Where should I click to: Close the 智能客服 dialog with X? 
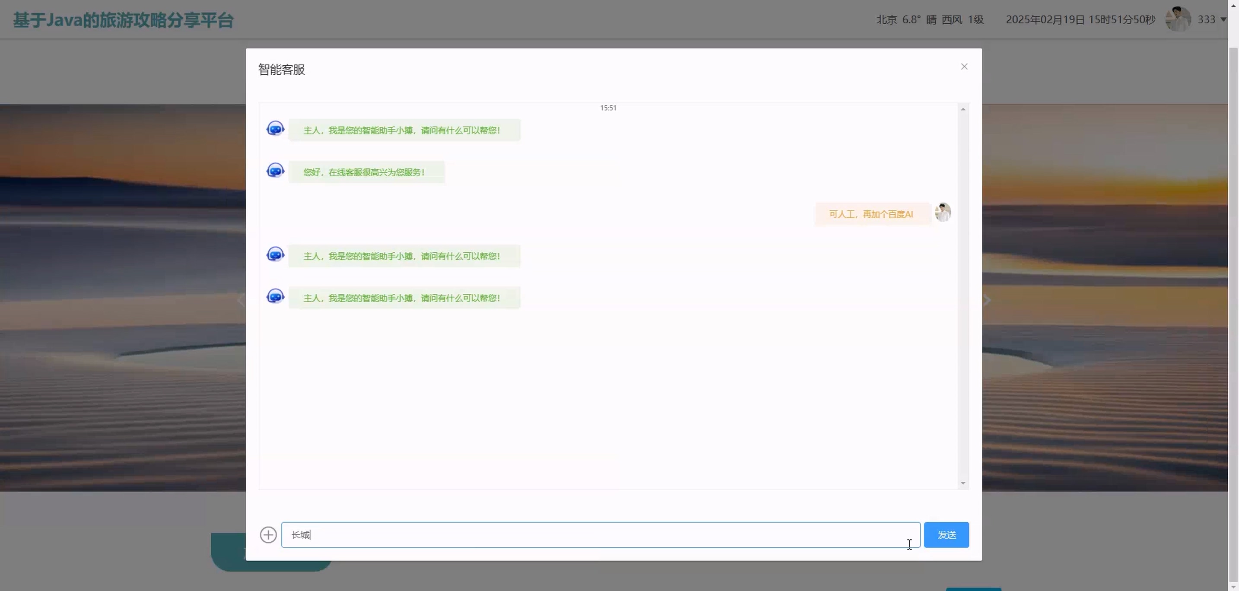pos(964,67)
